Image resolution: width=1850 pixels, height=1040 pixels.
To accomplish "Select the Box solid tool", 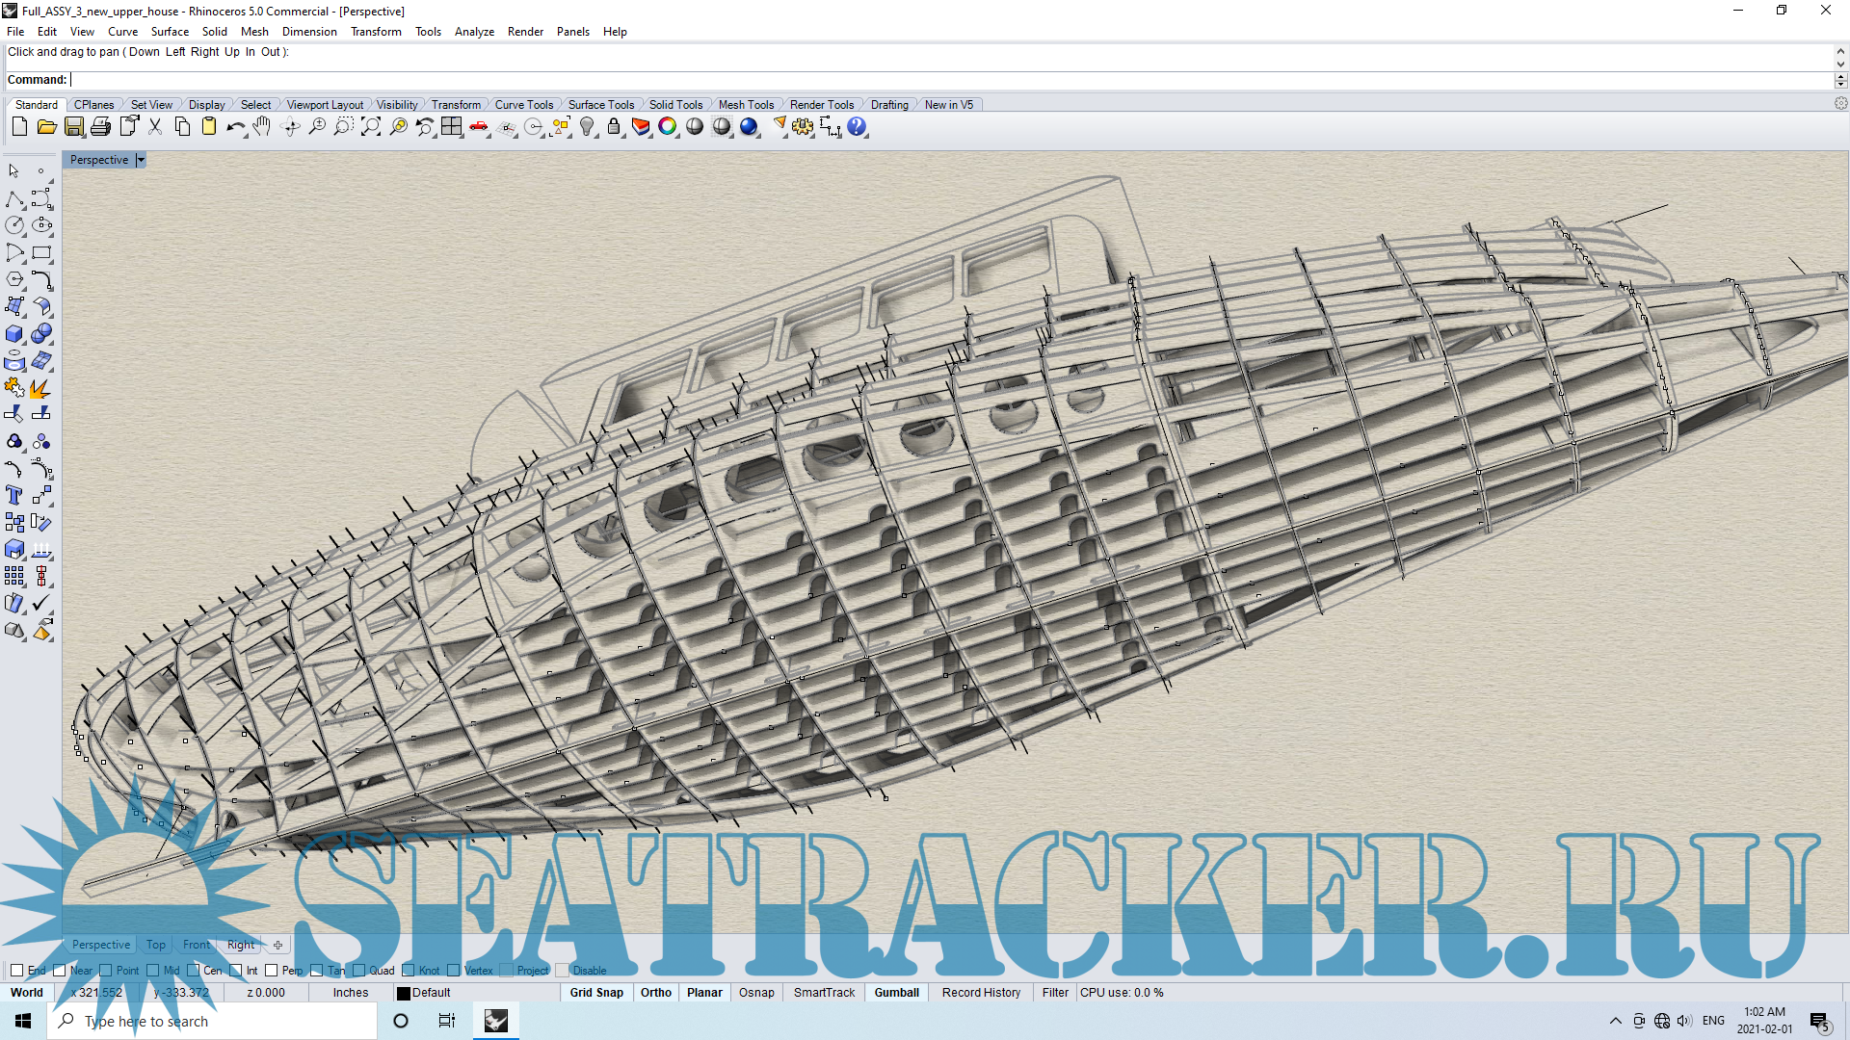I will click(x=14, y=334).
